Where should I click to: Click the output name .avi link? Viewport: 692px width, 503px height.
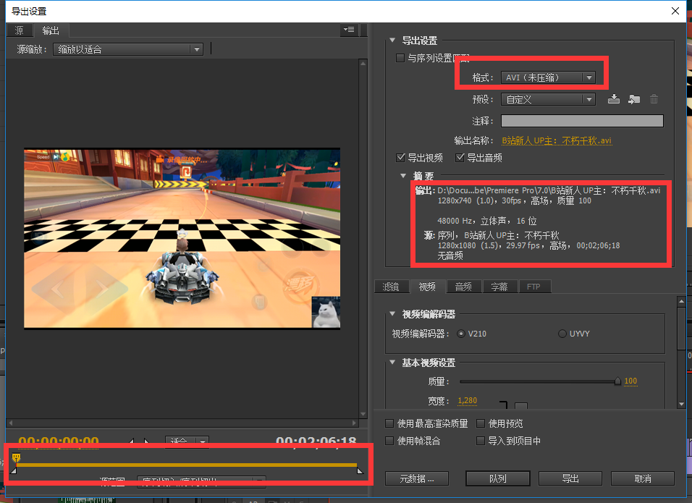[x=557, y=140]
